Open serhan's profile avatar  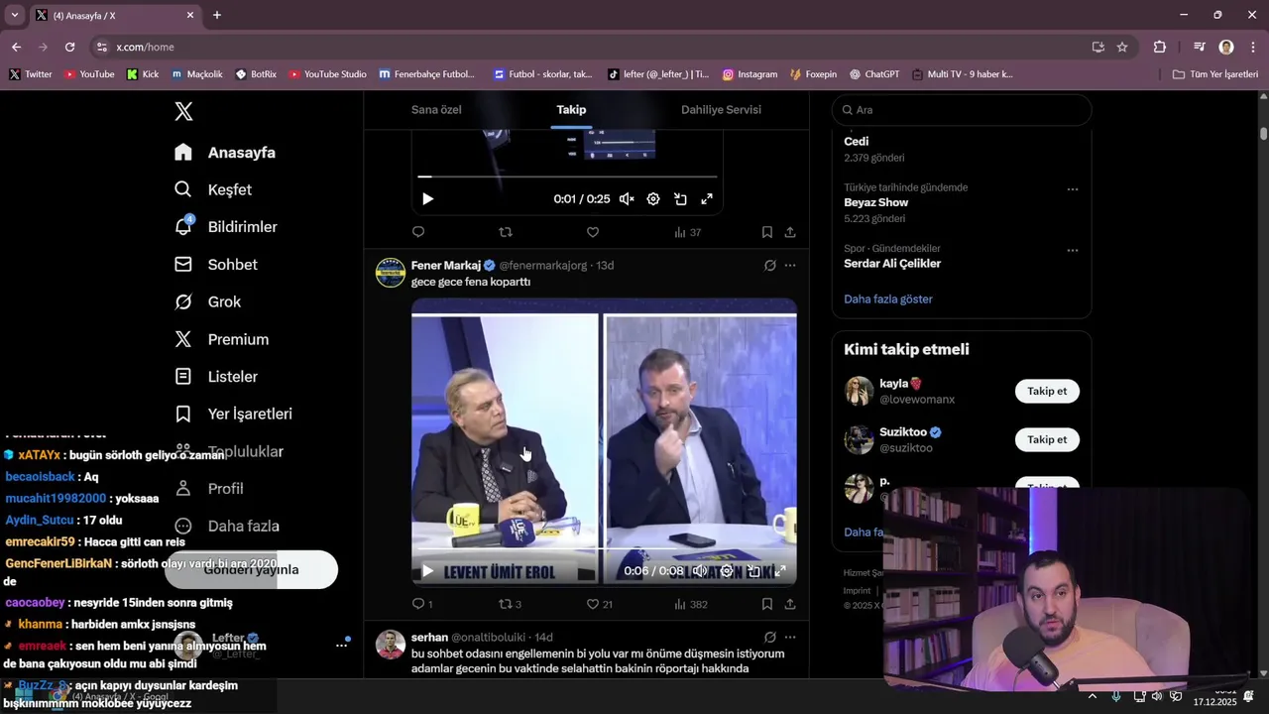(391, 645)
